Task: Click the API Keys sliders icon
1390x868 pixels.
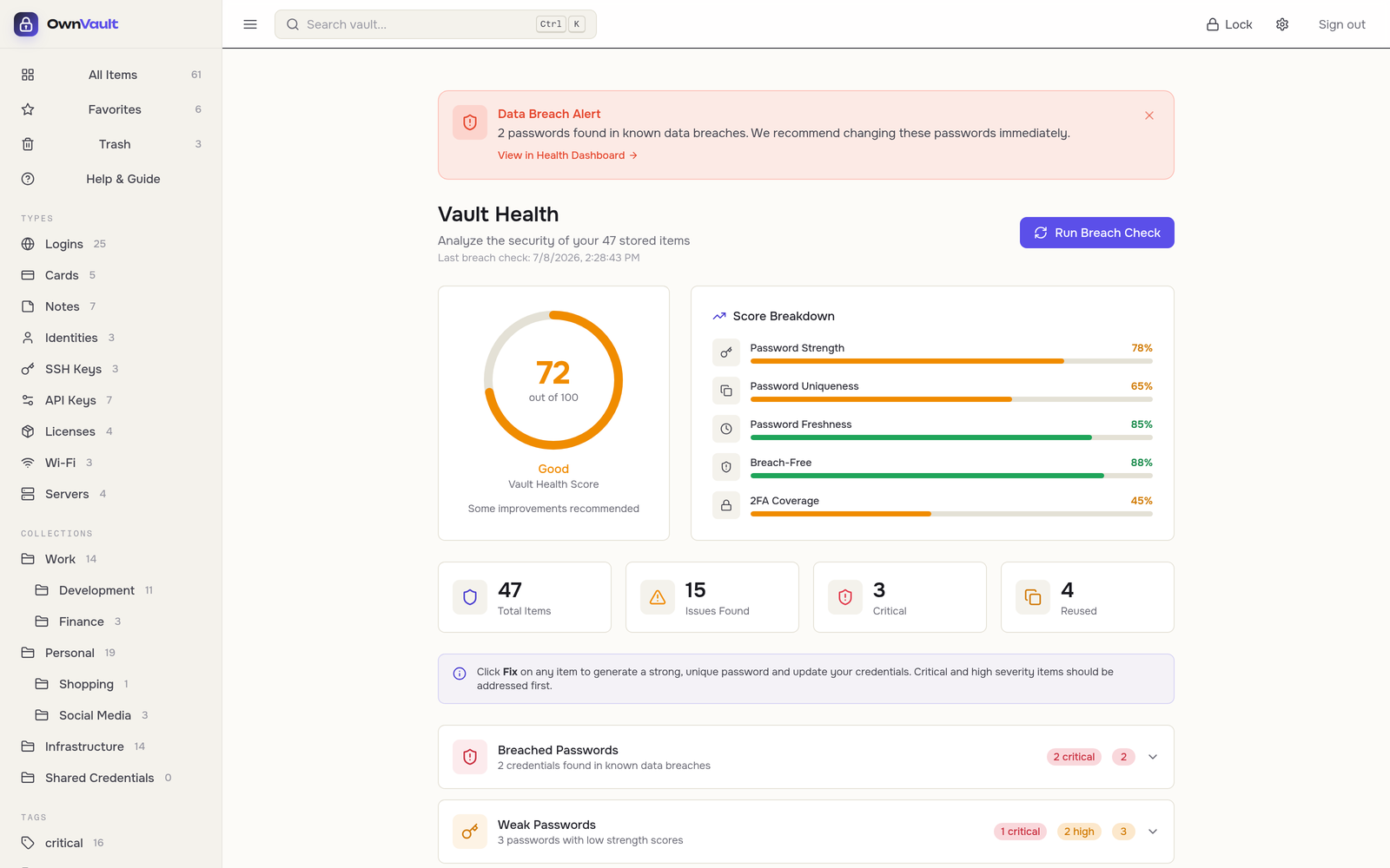Action: 28,400
